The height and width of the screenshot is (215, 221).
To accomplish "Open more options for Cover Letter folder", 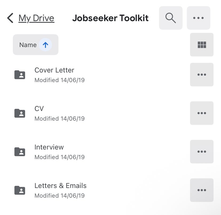I will pos(202,75).
